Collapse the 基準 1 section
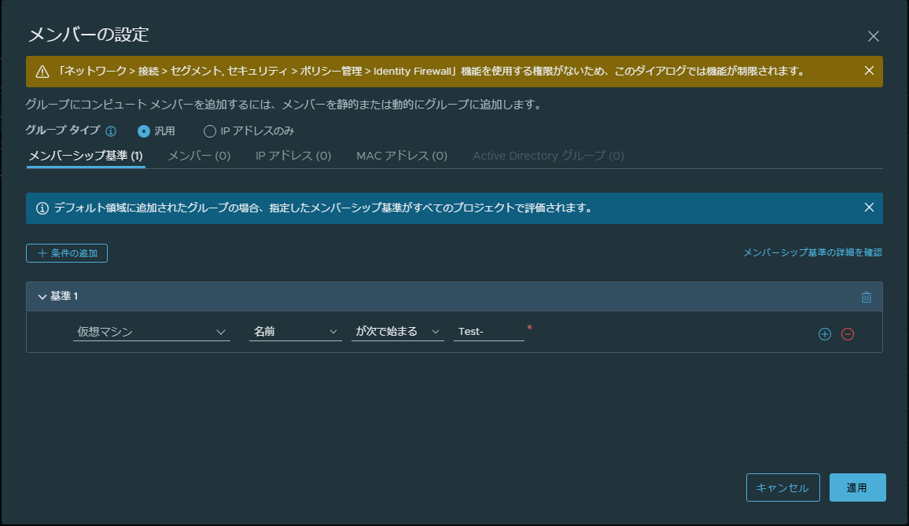Viewport: 909px width, 526px height. coord(42,297)
